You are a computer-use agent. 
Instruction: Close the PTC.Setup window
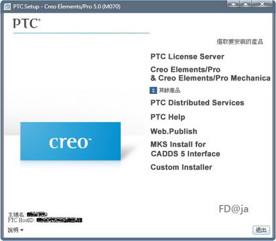pyautogui.click(x=262, y=4)
